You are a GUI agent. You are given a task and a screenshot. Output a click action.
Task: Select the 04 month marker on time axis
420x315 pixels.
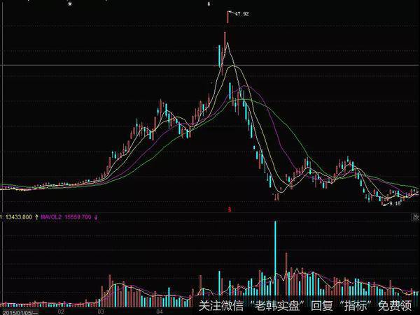tap(160, 312)
